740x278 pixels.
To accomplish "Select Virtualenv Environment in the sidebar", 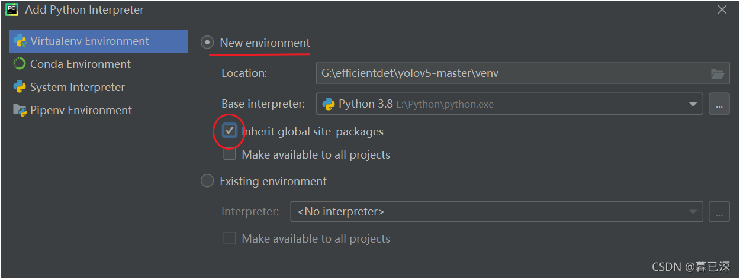I will click(98, 41).
